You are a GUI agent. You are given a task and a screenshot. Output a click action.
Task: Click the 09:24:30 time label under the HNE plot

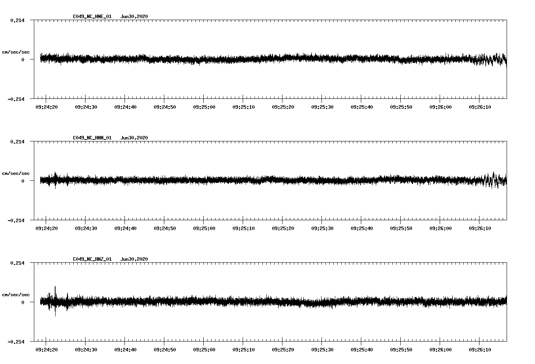86,107
